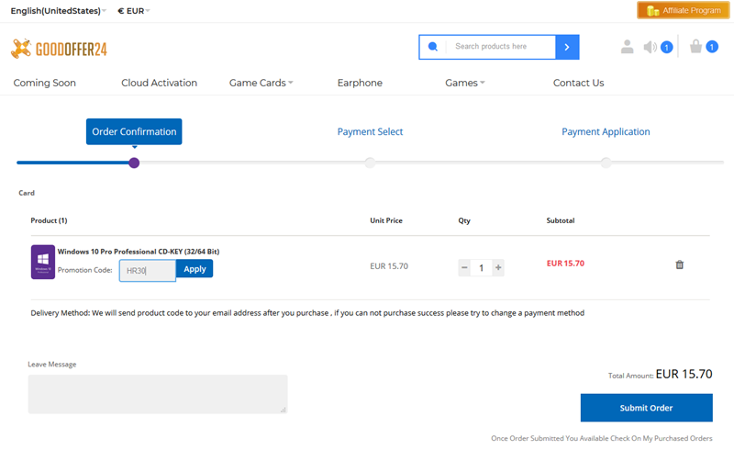The width and height of the screenshot is (734, 450).
Task: Click into the Leave Message text area
Action: (x=157, y=394)
